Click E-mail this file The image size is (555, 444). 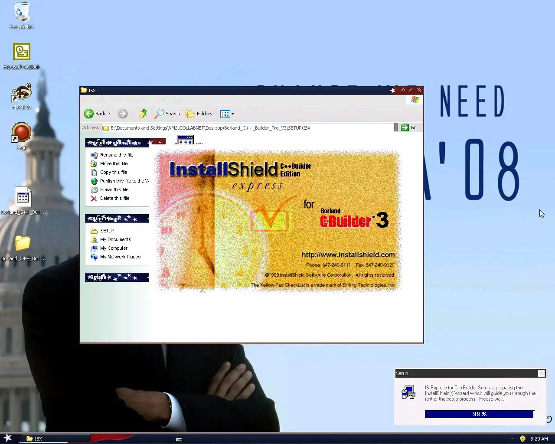point(114,189)
